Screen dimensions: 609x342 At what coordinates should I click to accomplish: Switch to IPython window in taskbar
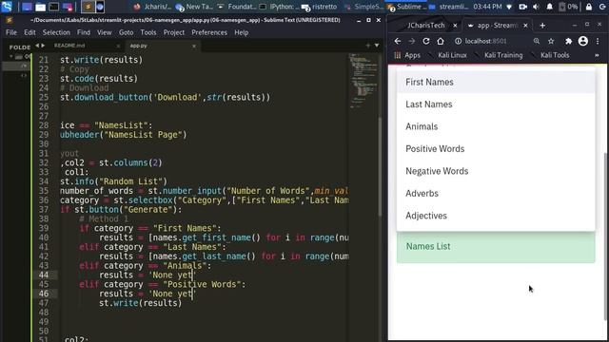[280, 7]
